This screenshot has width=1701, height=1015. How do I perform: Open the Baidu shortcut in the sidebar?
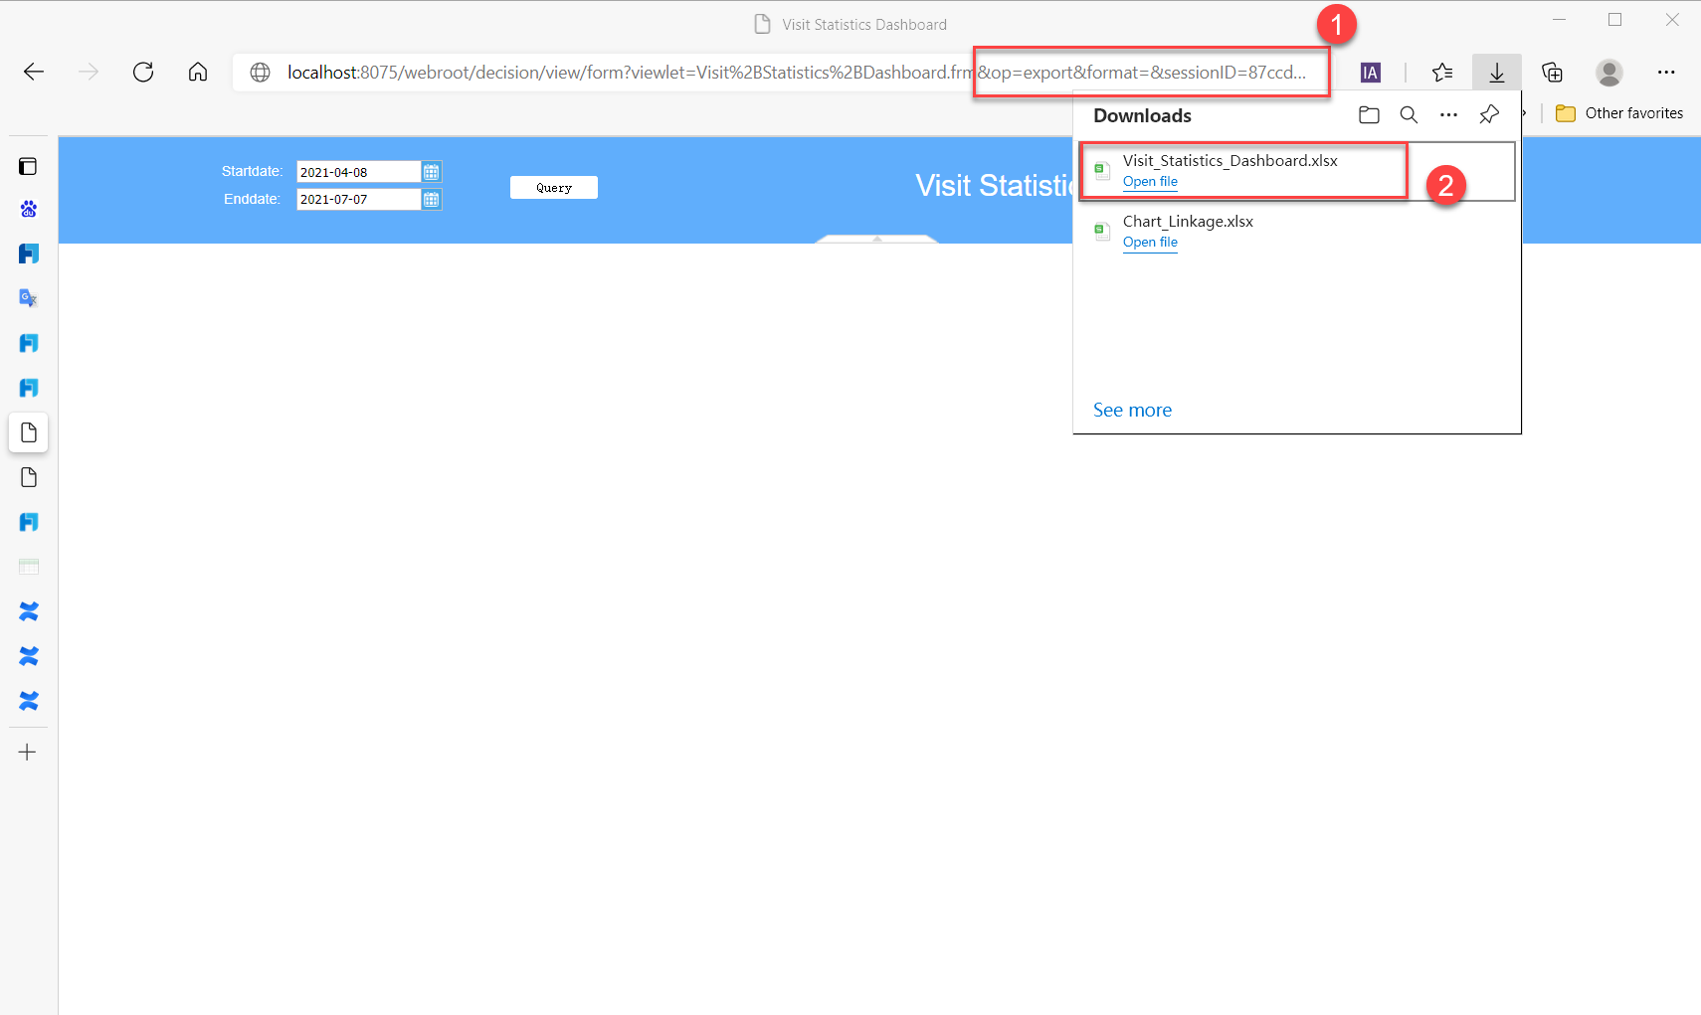pos(28,209)
